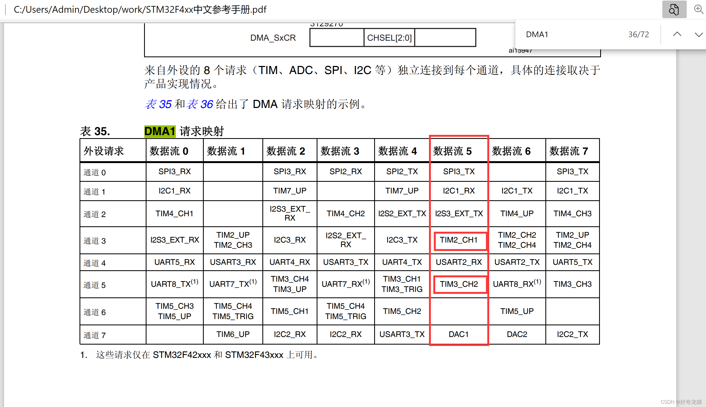Viewport: 706px width, 407px height.
Task: Click the CHSEL[2:0] register field box
Action: pyautogui.click(x=389, y=38)
